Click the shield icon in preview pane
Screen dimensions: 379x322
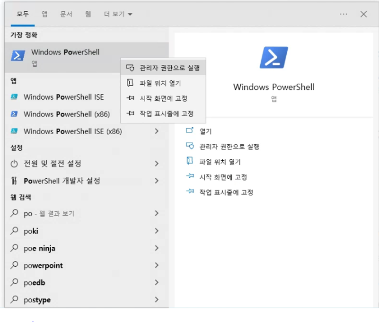click(x=190, y=146)
